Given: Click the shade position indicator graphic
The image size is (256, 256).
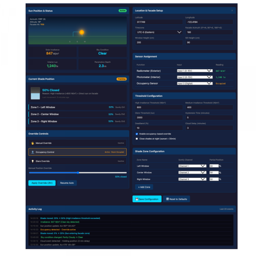Looking at the screenshot, I should (x=35, y=93).
